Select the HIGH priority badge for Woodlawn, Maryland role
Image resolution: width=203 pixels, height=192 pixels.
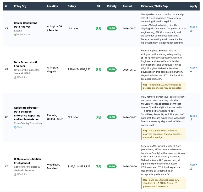[x=112, y=167]
